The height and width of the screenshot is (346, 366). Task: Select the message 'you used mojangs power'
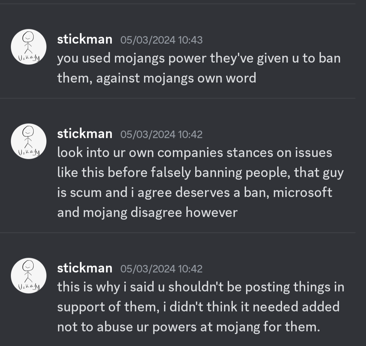coord(199,68)
